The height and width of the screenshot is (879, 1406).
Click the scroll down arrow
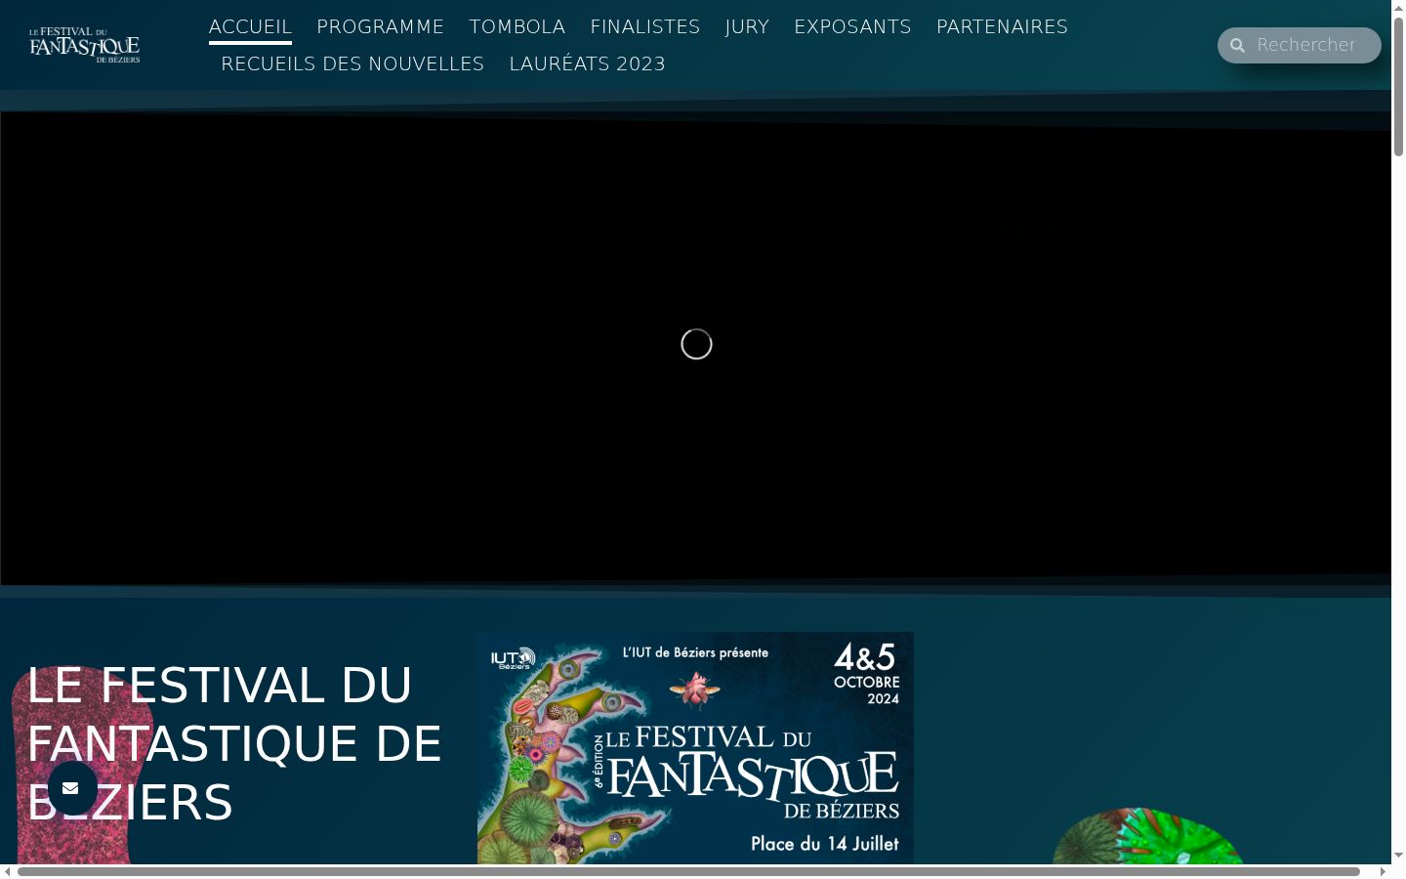click(1398, 856)
